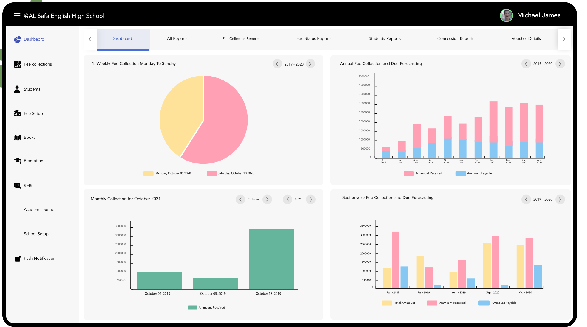Click the Dashboard sidebar icon
Screen dimensions: 587x327
[17, 39]
